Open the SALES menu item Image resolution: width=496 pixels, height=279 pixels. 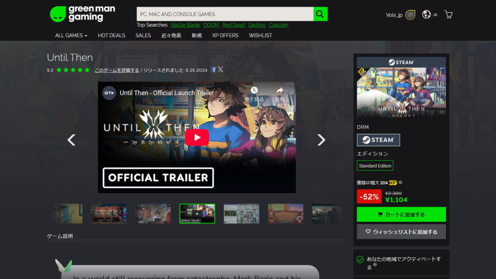[143, 36]
